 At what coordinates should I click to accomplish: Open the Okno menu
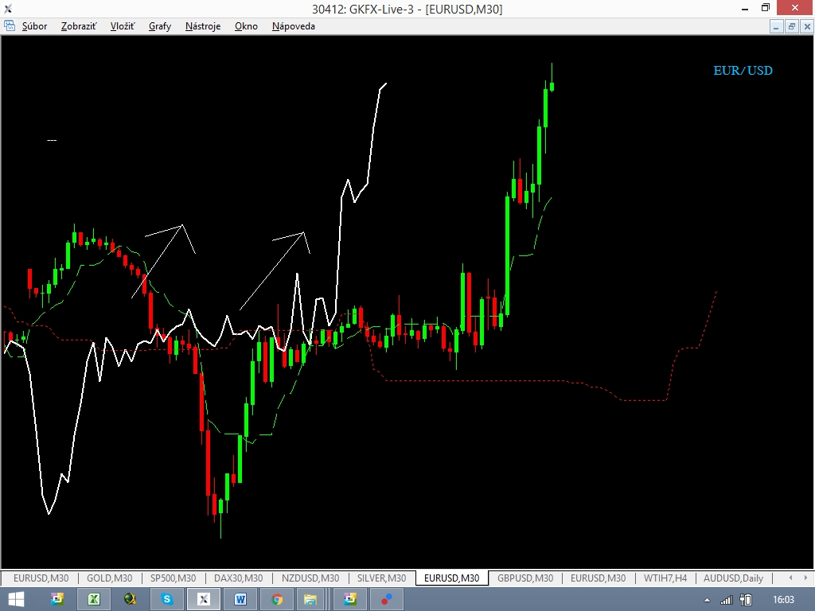tap(246, 26)
